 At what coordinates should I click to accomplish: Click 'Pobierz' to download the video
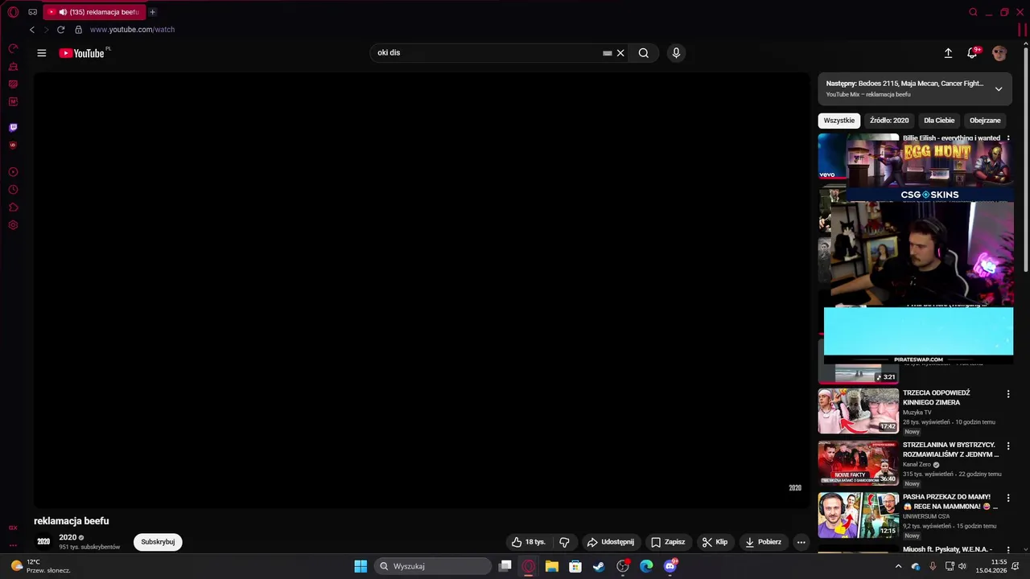[x=763, y=542]
